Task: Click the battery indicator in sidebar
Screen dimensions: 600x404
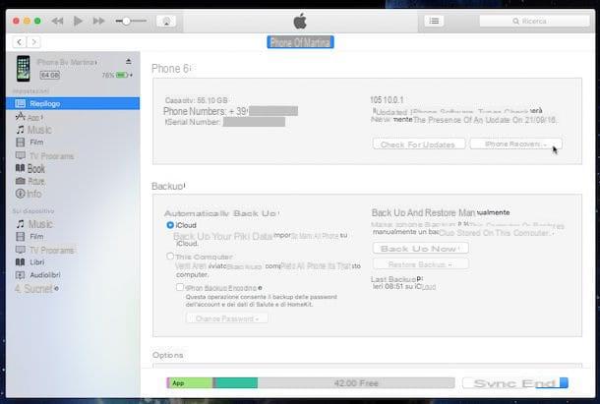Action: pyautogui.click(x=122, y=75)
